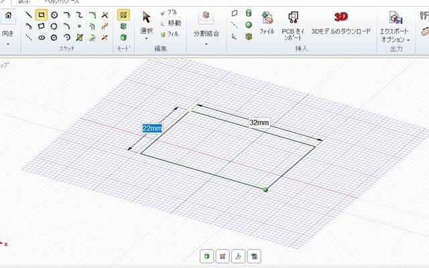Select the Circle sketch tool

pyautogui.click(x=54, y=15)
